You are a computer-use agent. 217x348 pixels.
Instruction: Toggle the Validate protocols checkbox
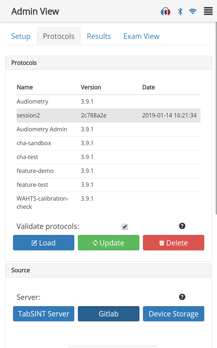coord(125,226)
